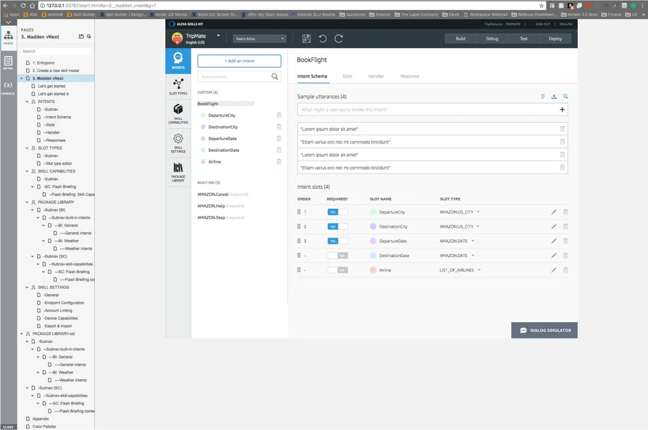Open DepartureDate AMAZON.DATE type dropdown
Viewport: 648px width, 430px height.
pos(473,241)
